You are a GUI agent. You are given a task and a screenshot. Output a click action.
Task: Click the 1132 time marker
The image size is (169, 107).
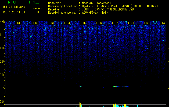pyautogui.click(x=34, y=23)
